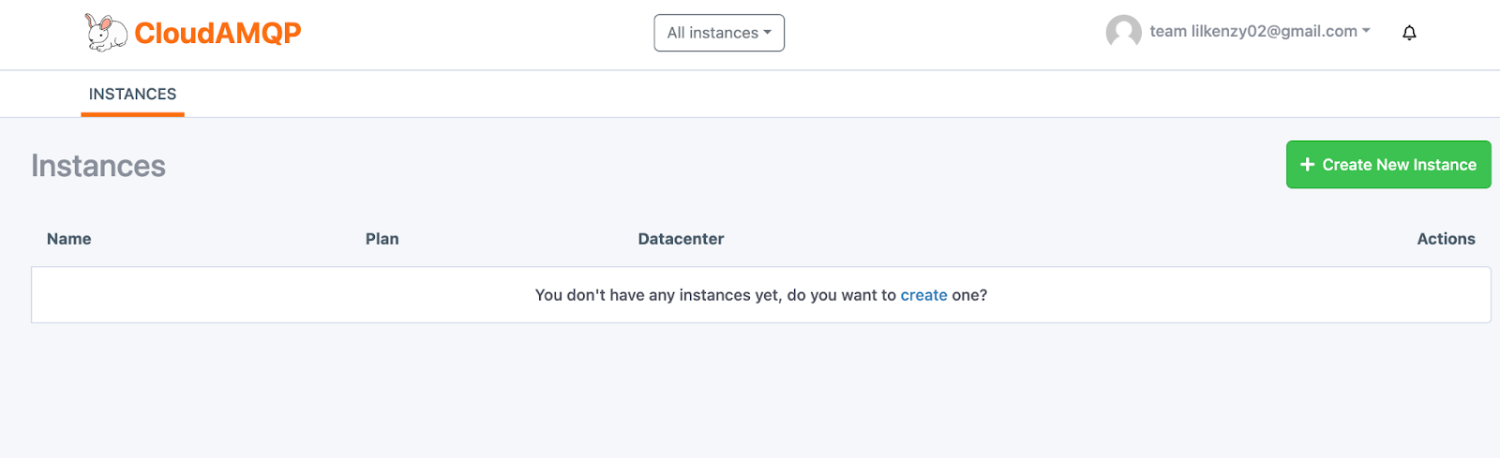Screen dimensions: 1500x458
Task: Open the team lilkenzy02@gmail.com account menu
Action: (x=1260, y=31)
